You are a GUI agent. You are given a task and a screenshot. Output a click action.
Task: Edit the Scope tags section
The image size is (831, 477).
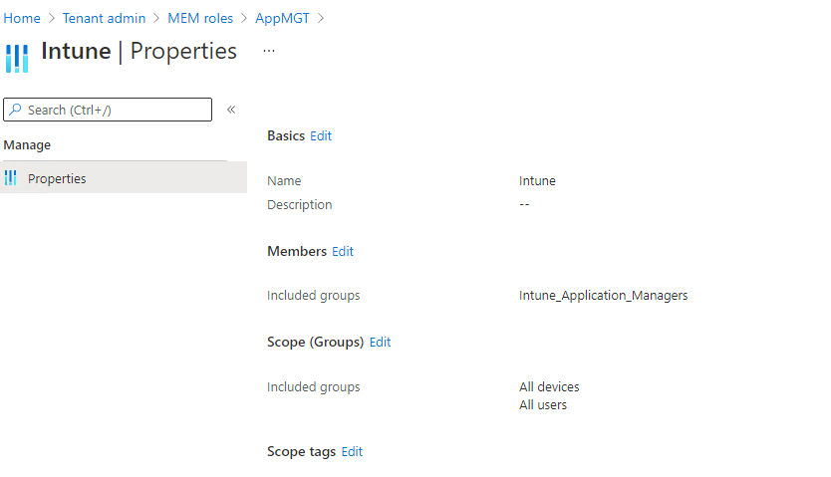click(x=352, y=452)
